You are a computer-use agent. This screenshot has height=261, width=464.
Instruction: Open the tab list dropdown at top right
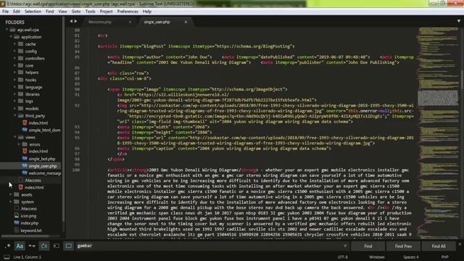click(459, 21)
